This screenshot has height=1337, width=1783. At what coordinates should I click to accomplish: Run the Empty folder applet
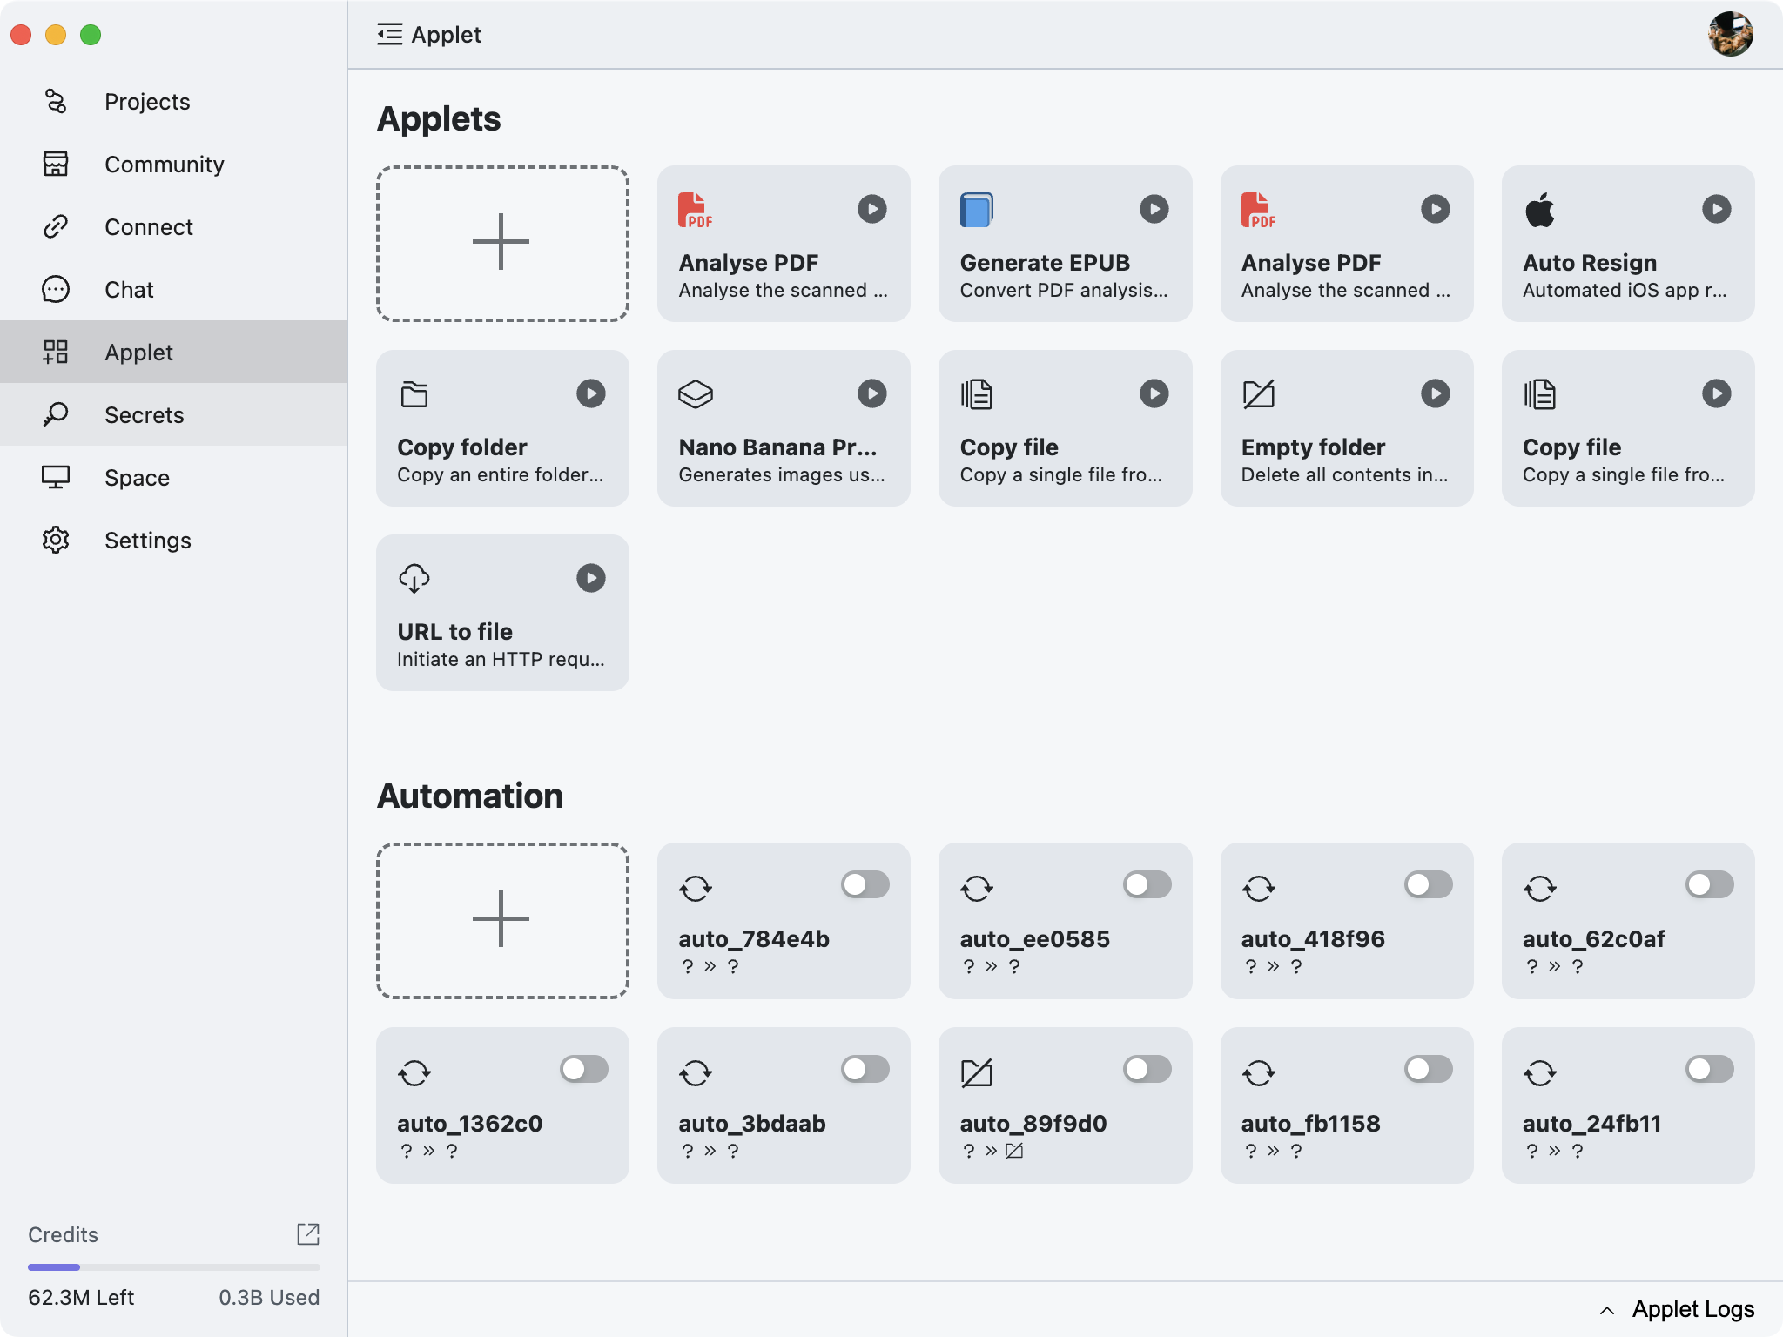(1436, 393)
